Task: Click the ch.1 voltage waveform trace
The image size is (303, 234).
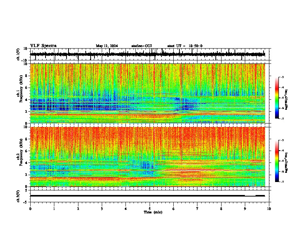Action: point(147,54)
